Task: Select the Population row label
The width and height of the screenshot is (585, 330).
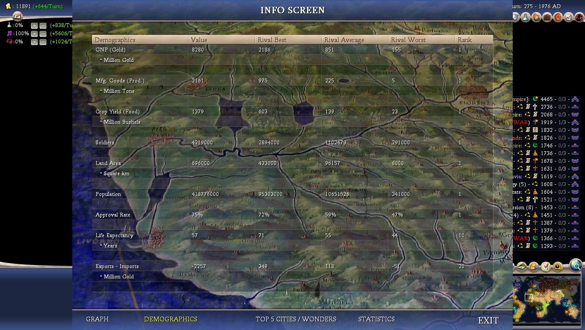Action: pyautogui.click(x=108, y=194)
